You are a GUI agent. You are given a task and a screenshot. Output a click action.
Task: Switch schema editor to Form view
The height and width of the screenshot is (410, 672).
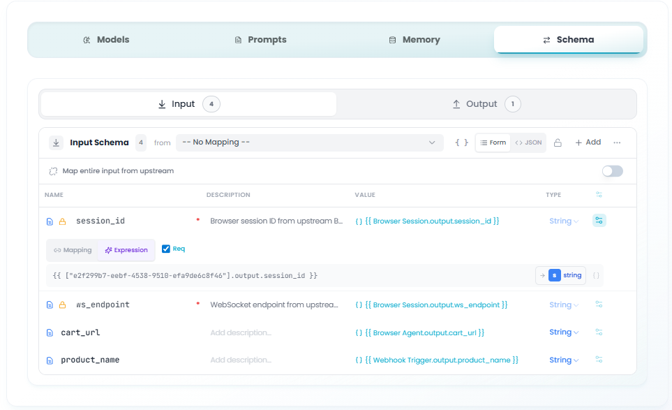point(493,142)
